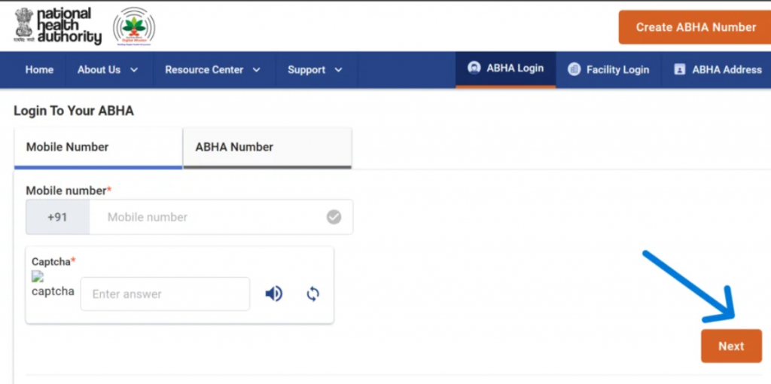Click the Login To Your ABHA heading

74,111
